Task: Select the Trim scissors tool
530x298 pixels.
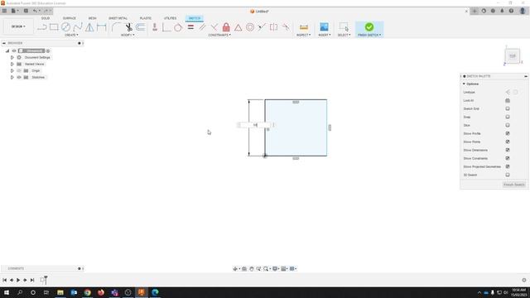Action: [128, 27]
